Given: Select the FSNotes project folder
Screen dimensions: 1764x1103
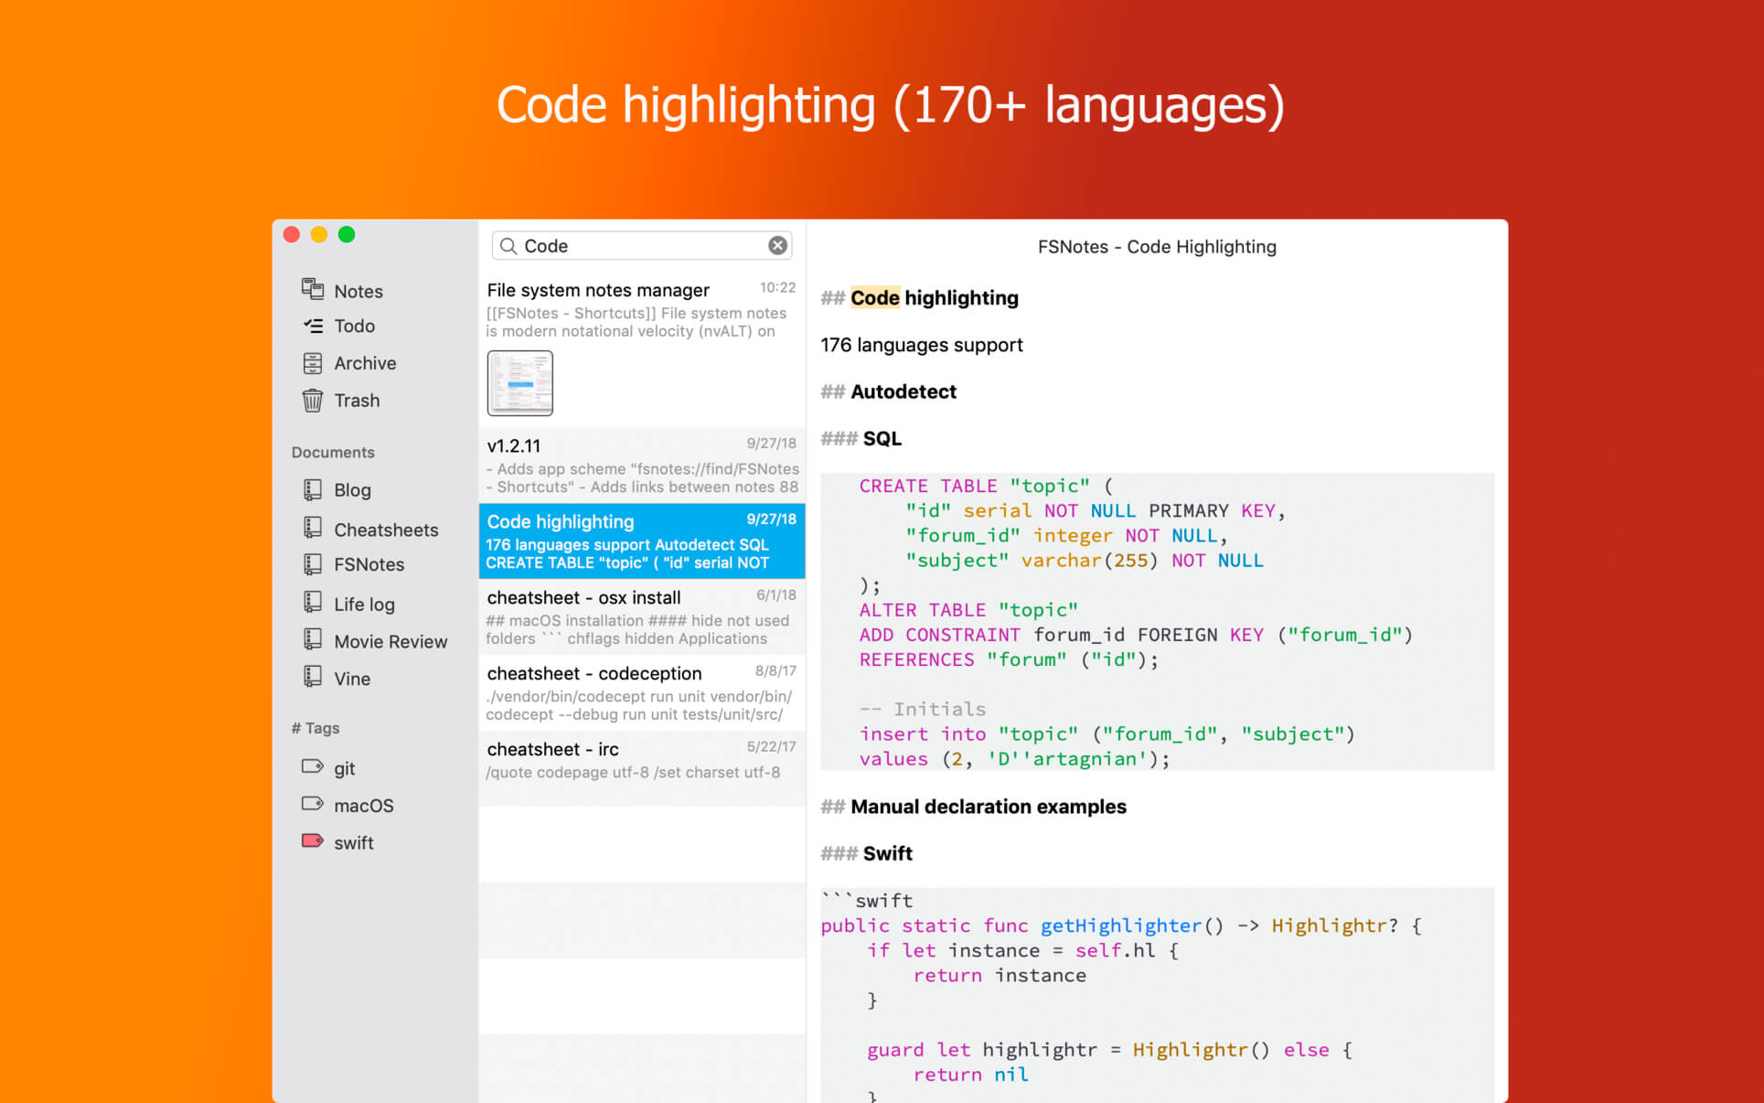Looking at the screenshot, I should coord(369,564).
